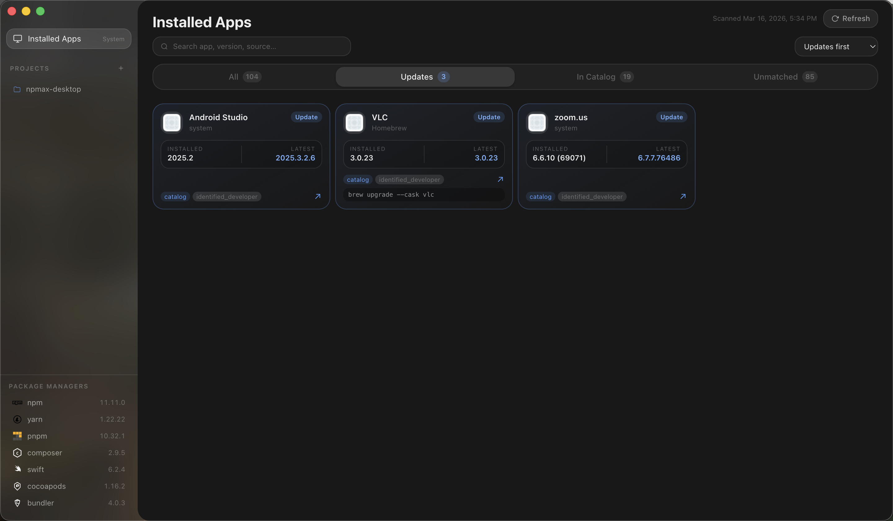The width and height of the screenshot is (893, 521).
Task: Click the npmax-desktop project entry
Action: pyautogui.click(x=54, y=89)
